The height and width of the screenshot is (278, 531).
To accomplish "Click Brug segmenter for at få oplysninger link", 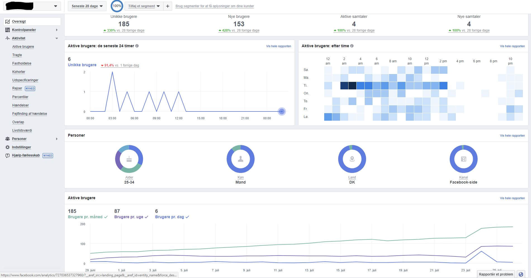I will pos(215,6).
